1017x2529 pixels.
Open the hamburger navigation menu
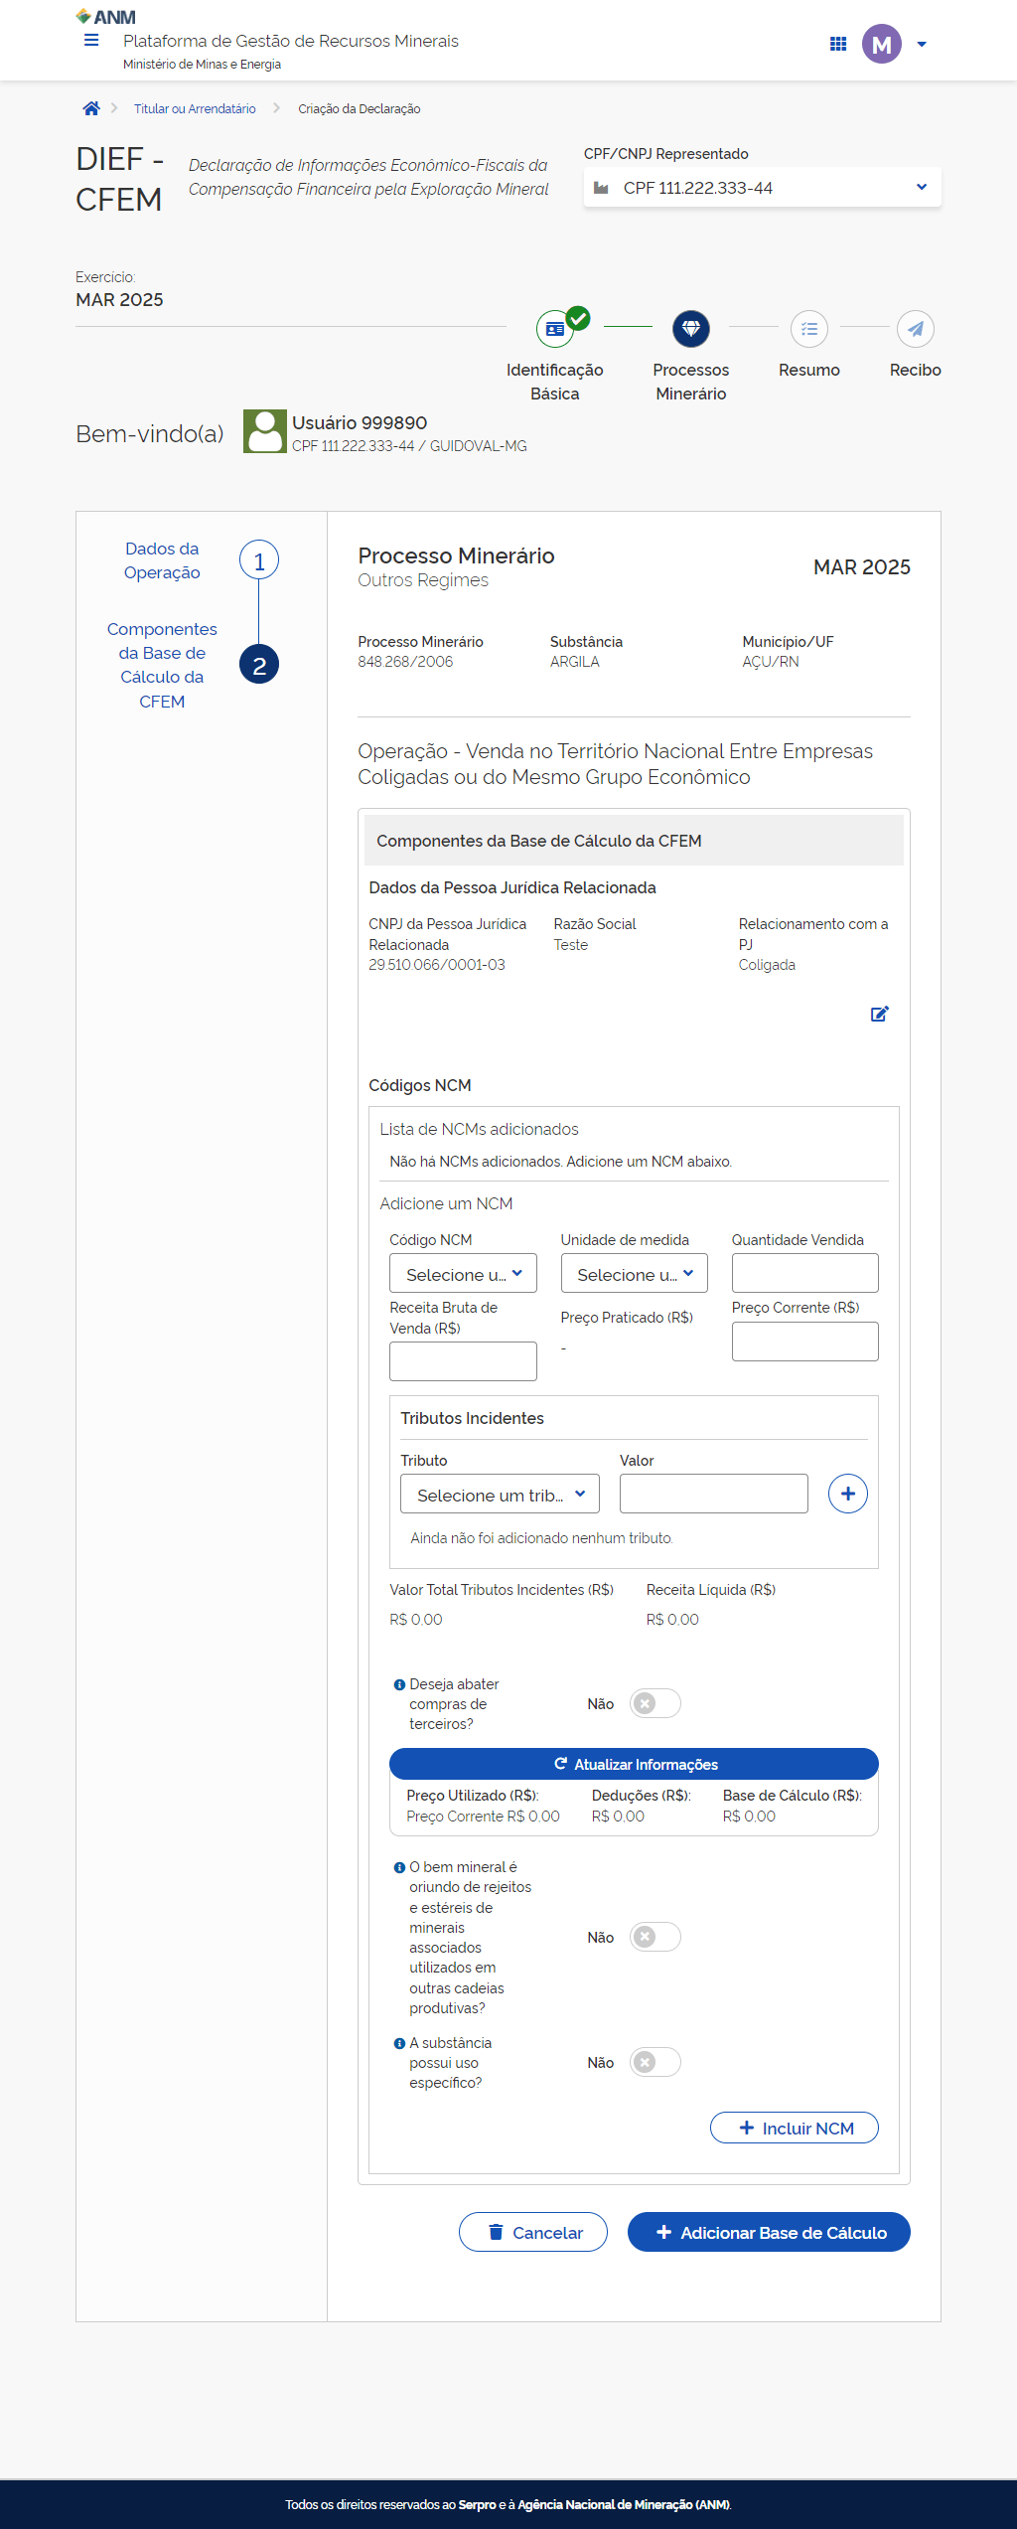(91, 41)
